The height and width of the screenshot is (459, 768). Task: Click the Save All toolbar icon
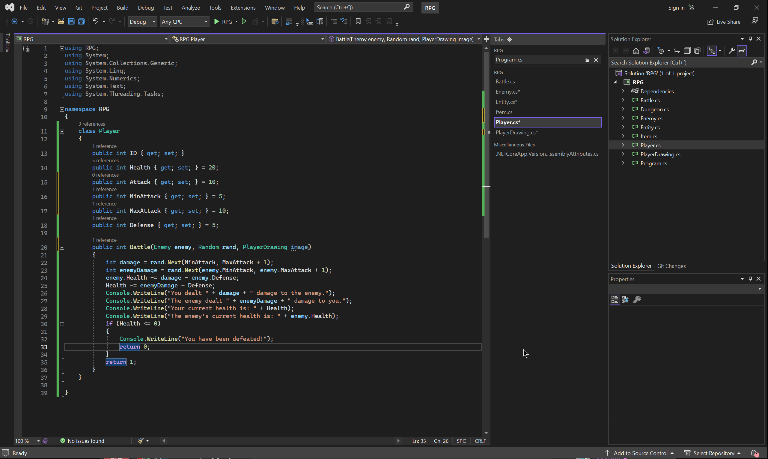[x=82, y=22]
